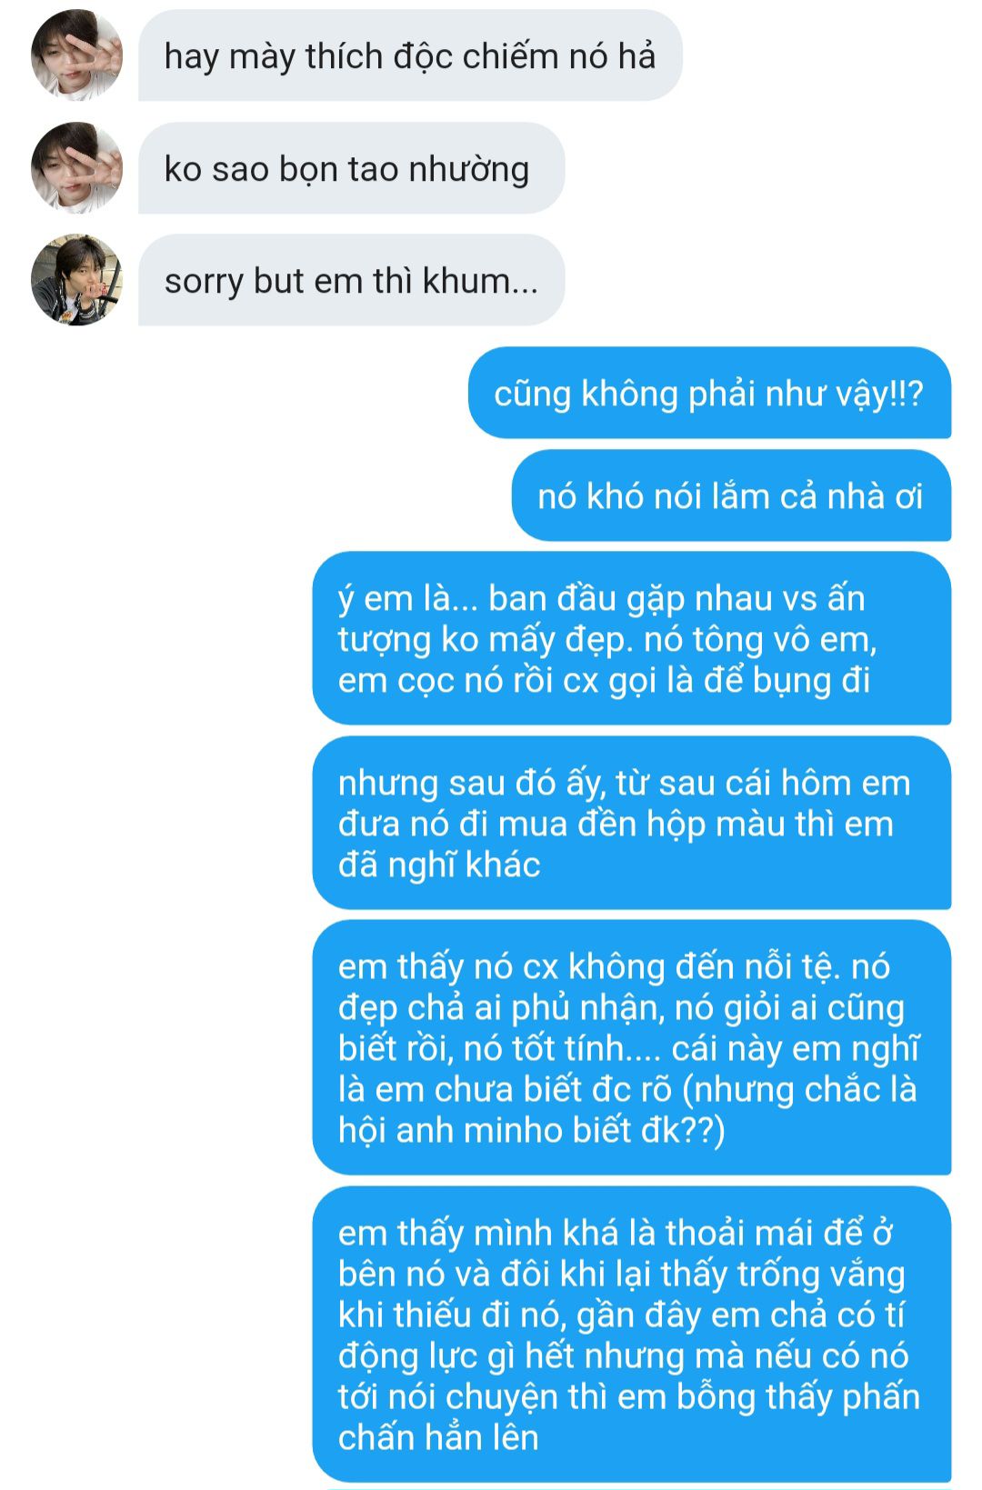Select the message starting "nhưng sau đó ấy"
This screenshot has width=982, height=1490.
(x=631, y=823)
